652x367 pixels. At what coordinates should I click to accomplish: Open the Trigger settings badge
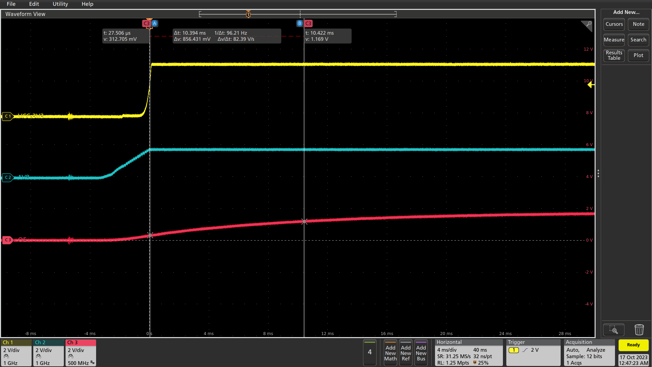(533, 352)
